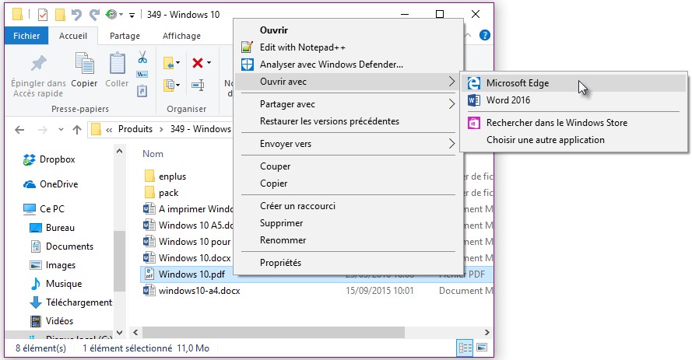Open Bureau in navigation pane
692x360 pixels.
[x=60, y=228]
